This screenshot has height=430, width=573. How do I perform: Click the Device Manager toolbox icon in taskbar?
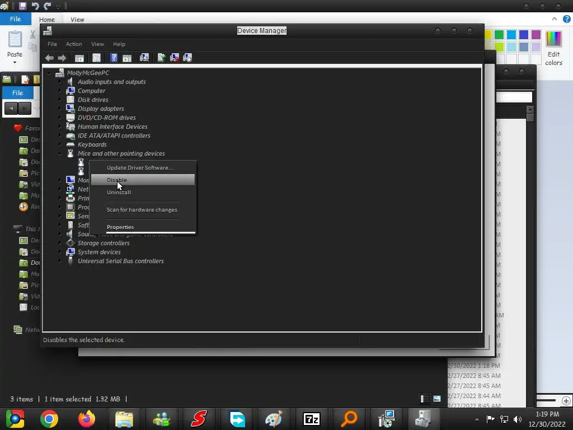point(423,419)
